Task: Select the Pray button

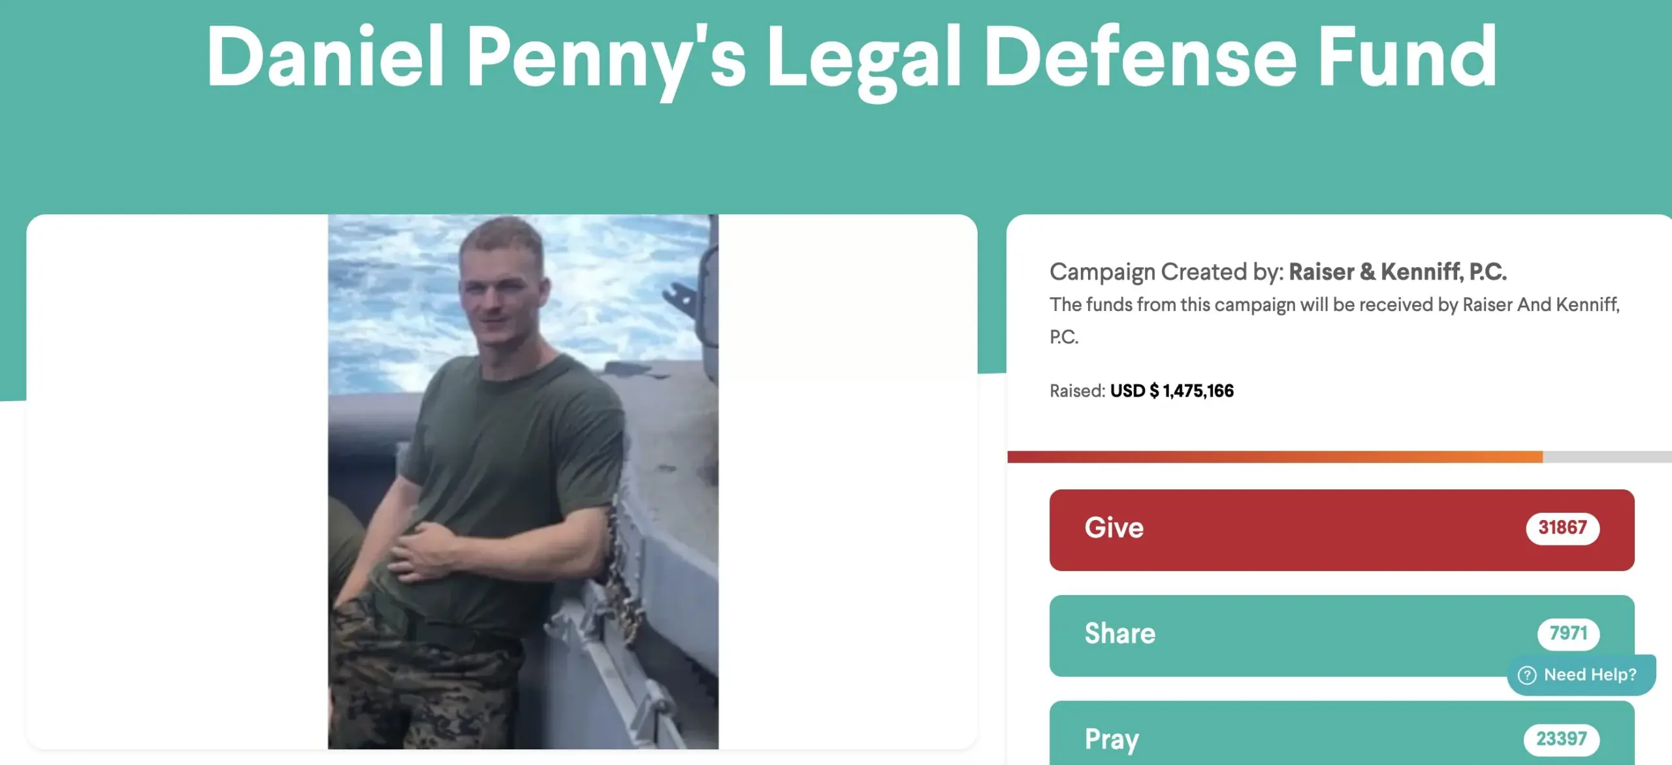Action: pos(1342,733)
